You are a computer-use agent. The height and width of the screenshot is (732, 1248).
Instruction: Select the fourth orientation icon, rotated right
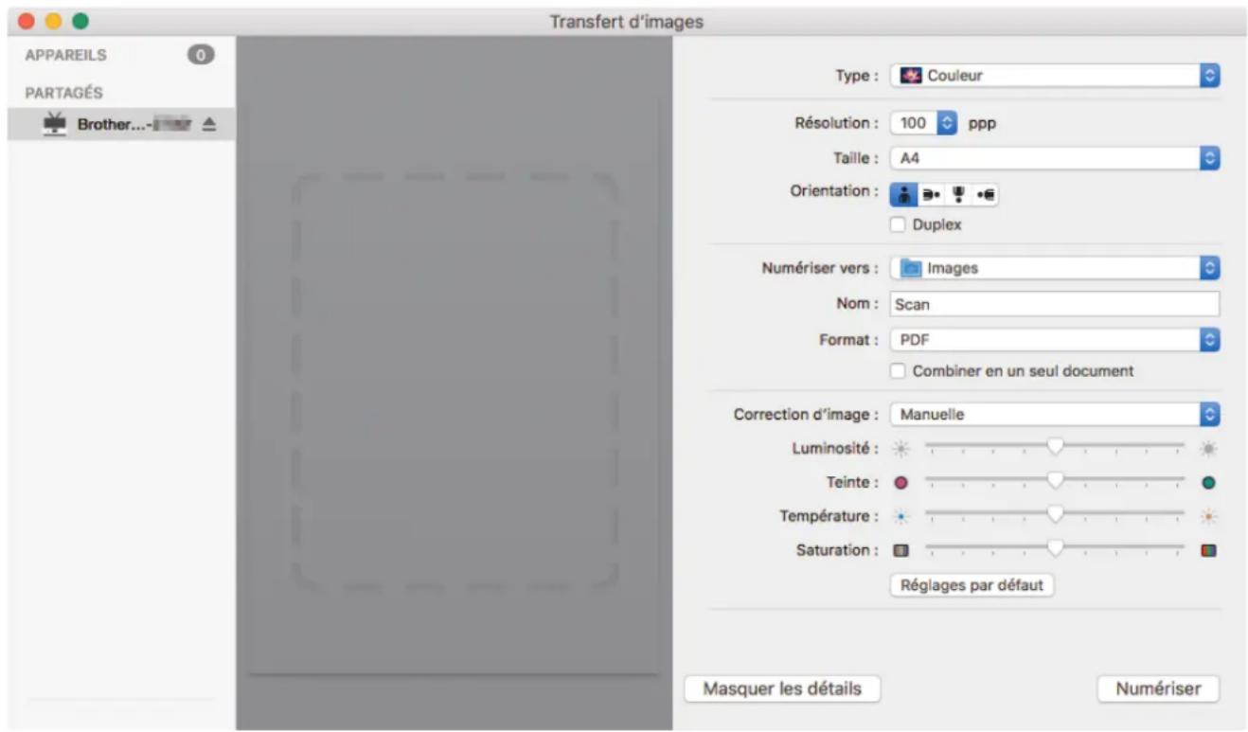tap(986, 195)
